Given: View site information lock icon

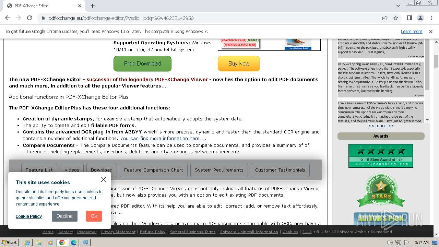Looking at the screenshot, I should [x=43, y=18].
